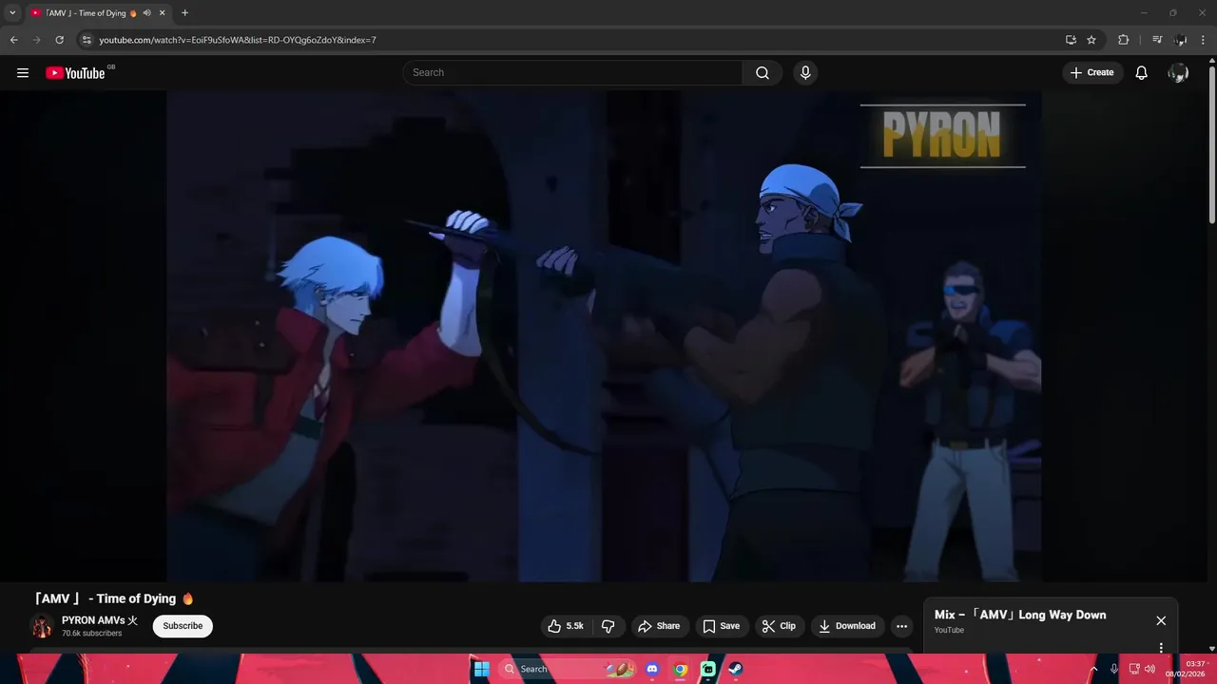The image size is (1217, 684).
Task: Open YouTube notifications bell
Action: [1141, 73]
